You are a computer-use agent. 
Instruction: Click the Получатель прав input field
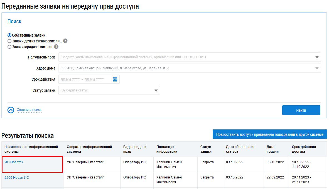(x=186, y=57)
